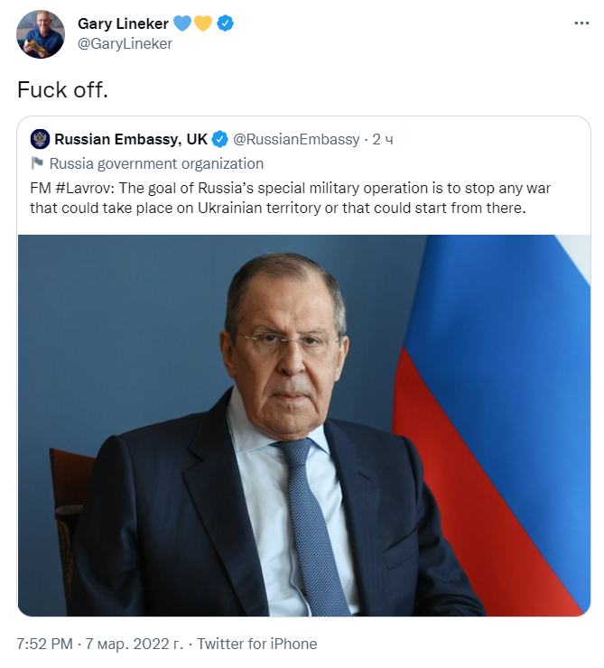Click the "7 мар. 2022 г." date
The image size is (604, 668).
click(134, 644)
